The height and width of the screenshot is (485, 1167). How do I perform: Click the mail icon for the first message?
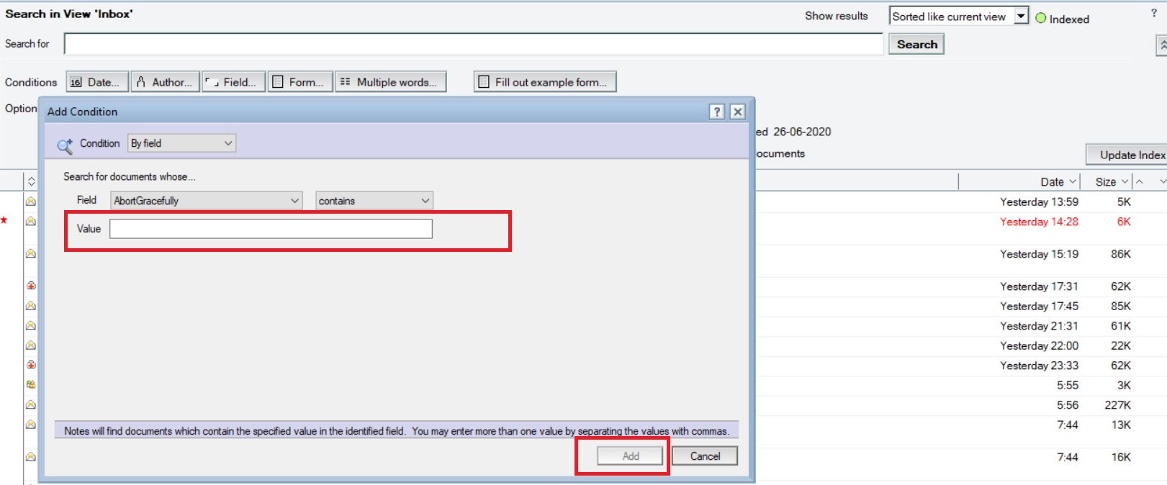click(x=31, y=201)
